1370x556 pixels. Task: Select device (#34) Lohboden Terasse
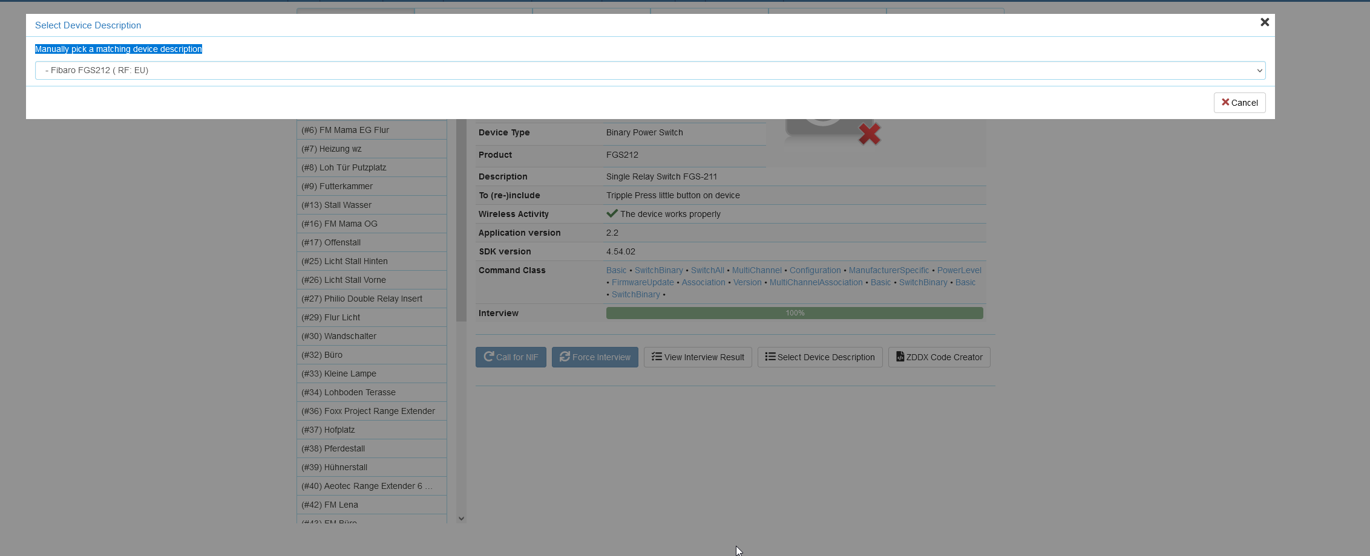[372, 392]
